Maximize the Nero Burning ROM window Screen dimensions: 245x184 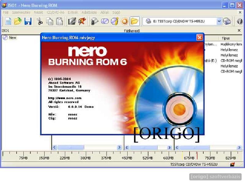click(232, 6)
